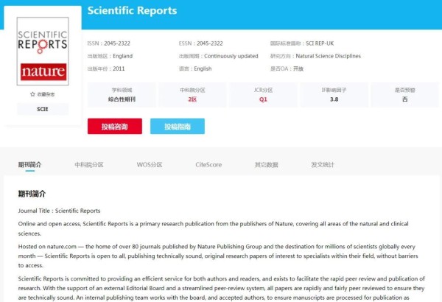Click the SCIE tag
Image resolution: width=442 pixels, height=302 pixels.
coord(43,109)
